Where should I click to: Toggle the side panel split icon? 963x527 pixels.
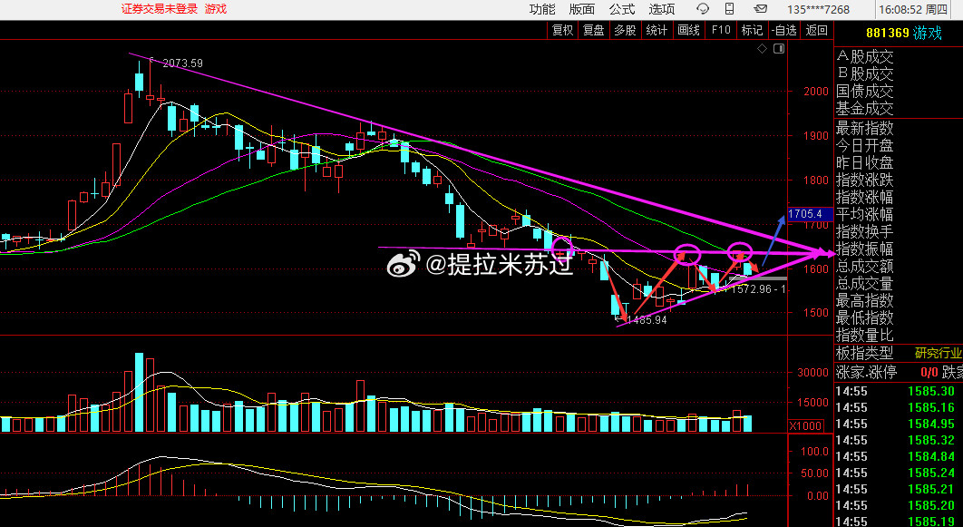pos(779,48)
